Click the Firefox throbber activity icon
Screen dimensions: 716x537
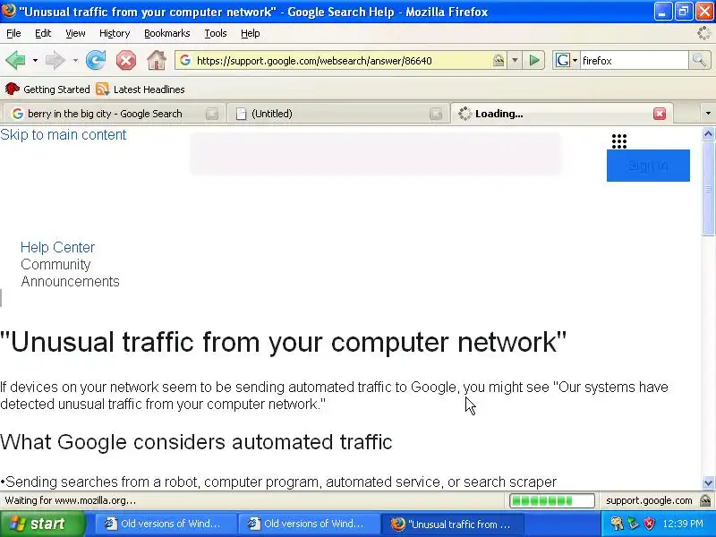(x=703, y=33)
